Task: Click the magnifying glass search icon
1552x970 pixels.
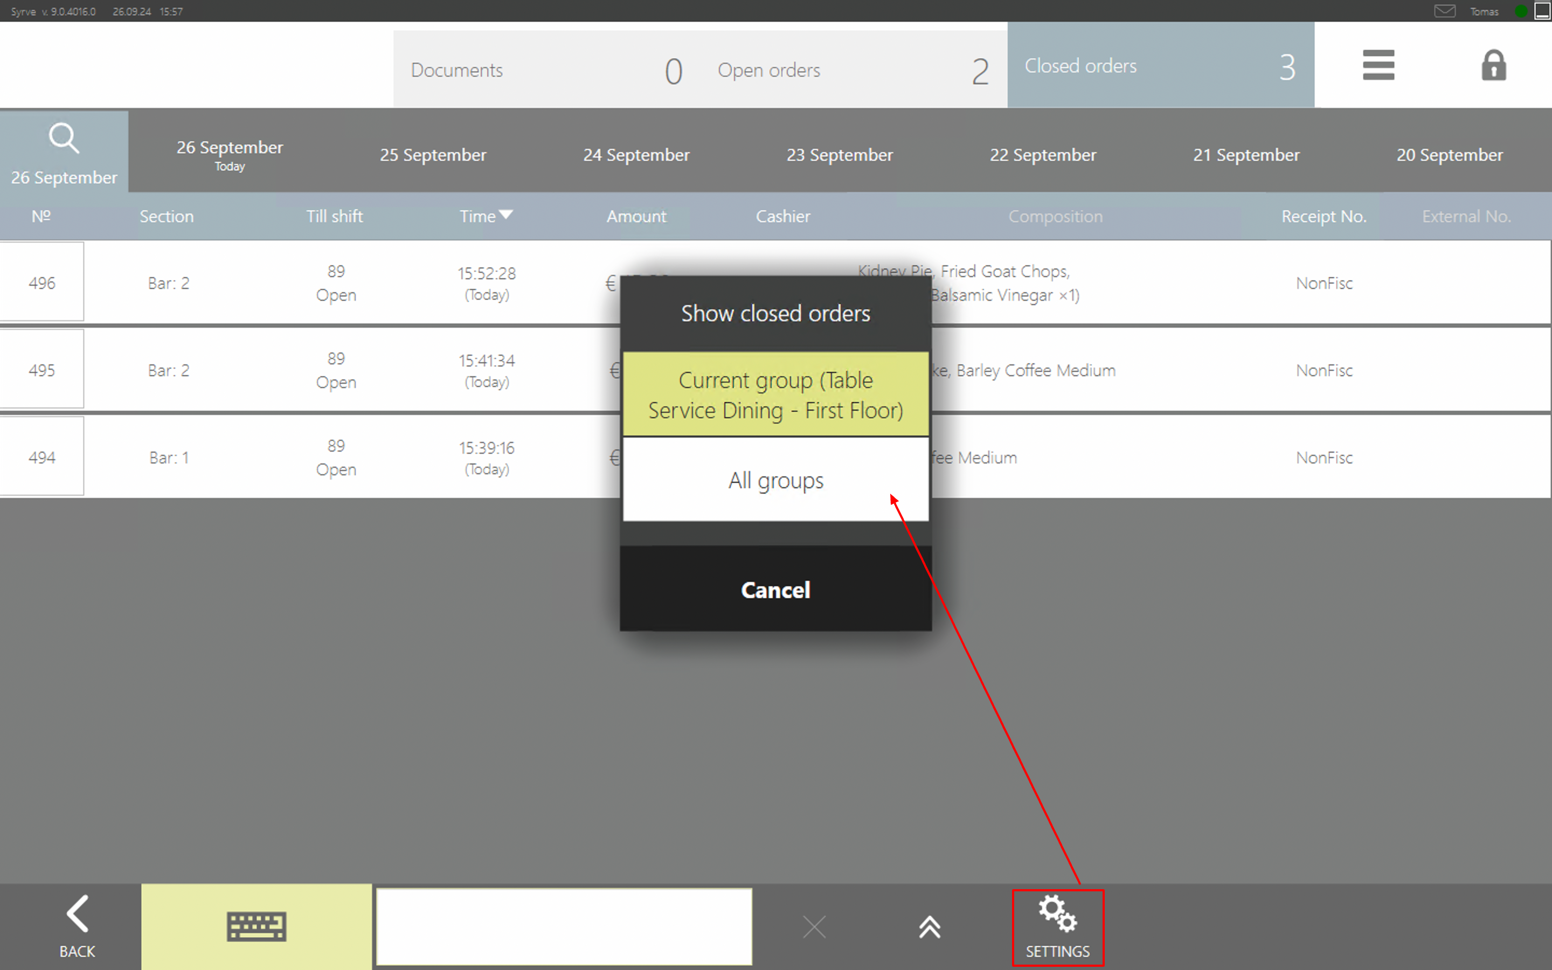Action: 64,138
